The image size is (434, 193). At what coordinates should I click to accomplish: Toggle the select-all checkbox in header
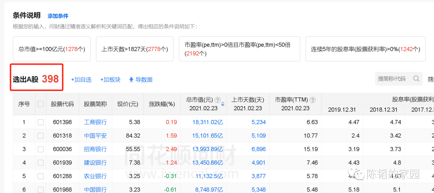(x=41, y=104)
